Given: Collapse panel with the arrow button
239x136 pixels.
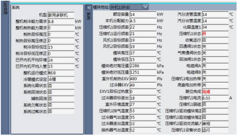Looking at the screenshot, I should (88, 8).
